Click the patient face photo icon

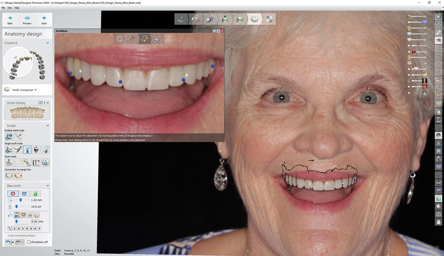438,135
